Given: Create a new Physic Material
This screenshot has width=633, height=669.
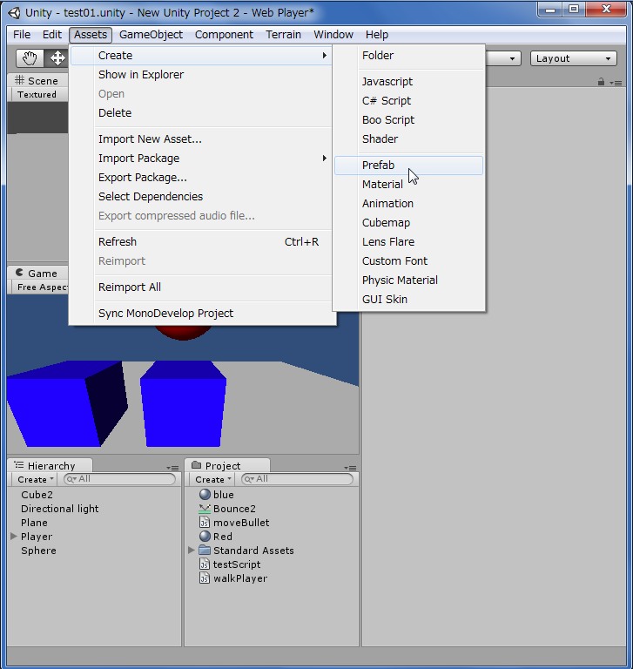Looking at the screenshot, I should [x=408, y=280].
